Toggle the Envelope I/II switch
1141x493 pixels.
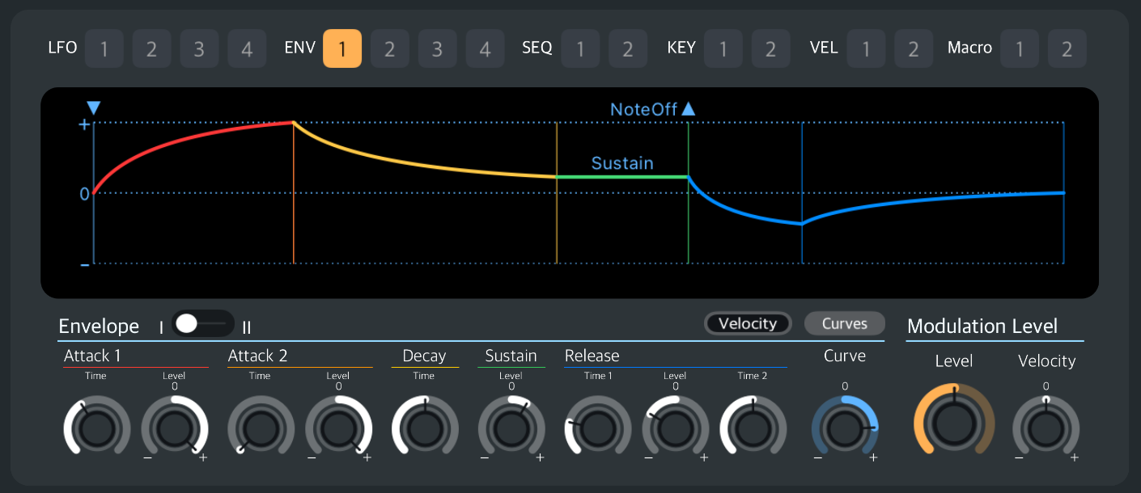point(203,324)
